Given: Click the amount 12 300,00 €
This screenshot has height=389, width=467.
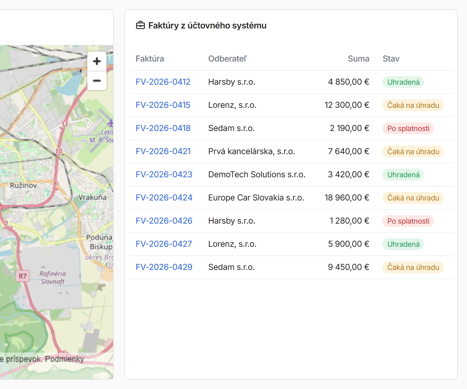Looking at the screenshot, I should [x=347, y=105].
